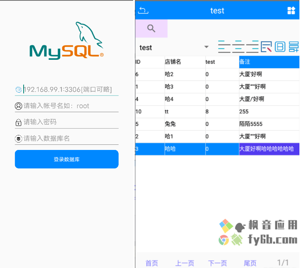Select the 备注 column header
This screenshot has width=301, height=268.
point(269,62)
